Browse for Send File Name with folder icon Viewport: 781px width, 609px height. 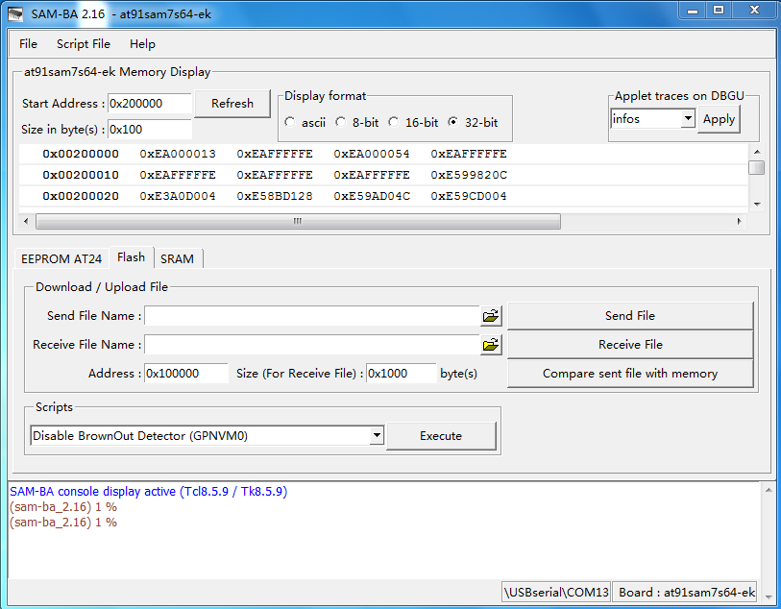pyautogui.click(x=491, y=316)
